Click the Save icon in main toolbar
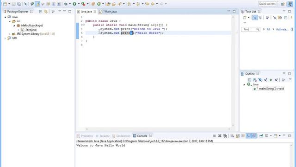Image resolution: width=296 pixels, height=167 pixels. pyautogui.click(x=14, y=4)
